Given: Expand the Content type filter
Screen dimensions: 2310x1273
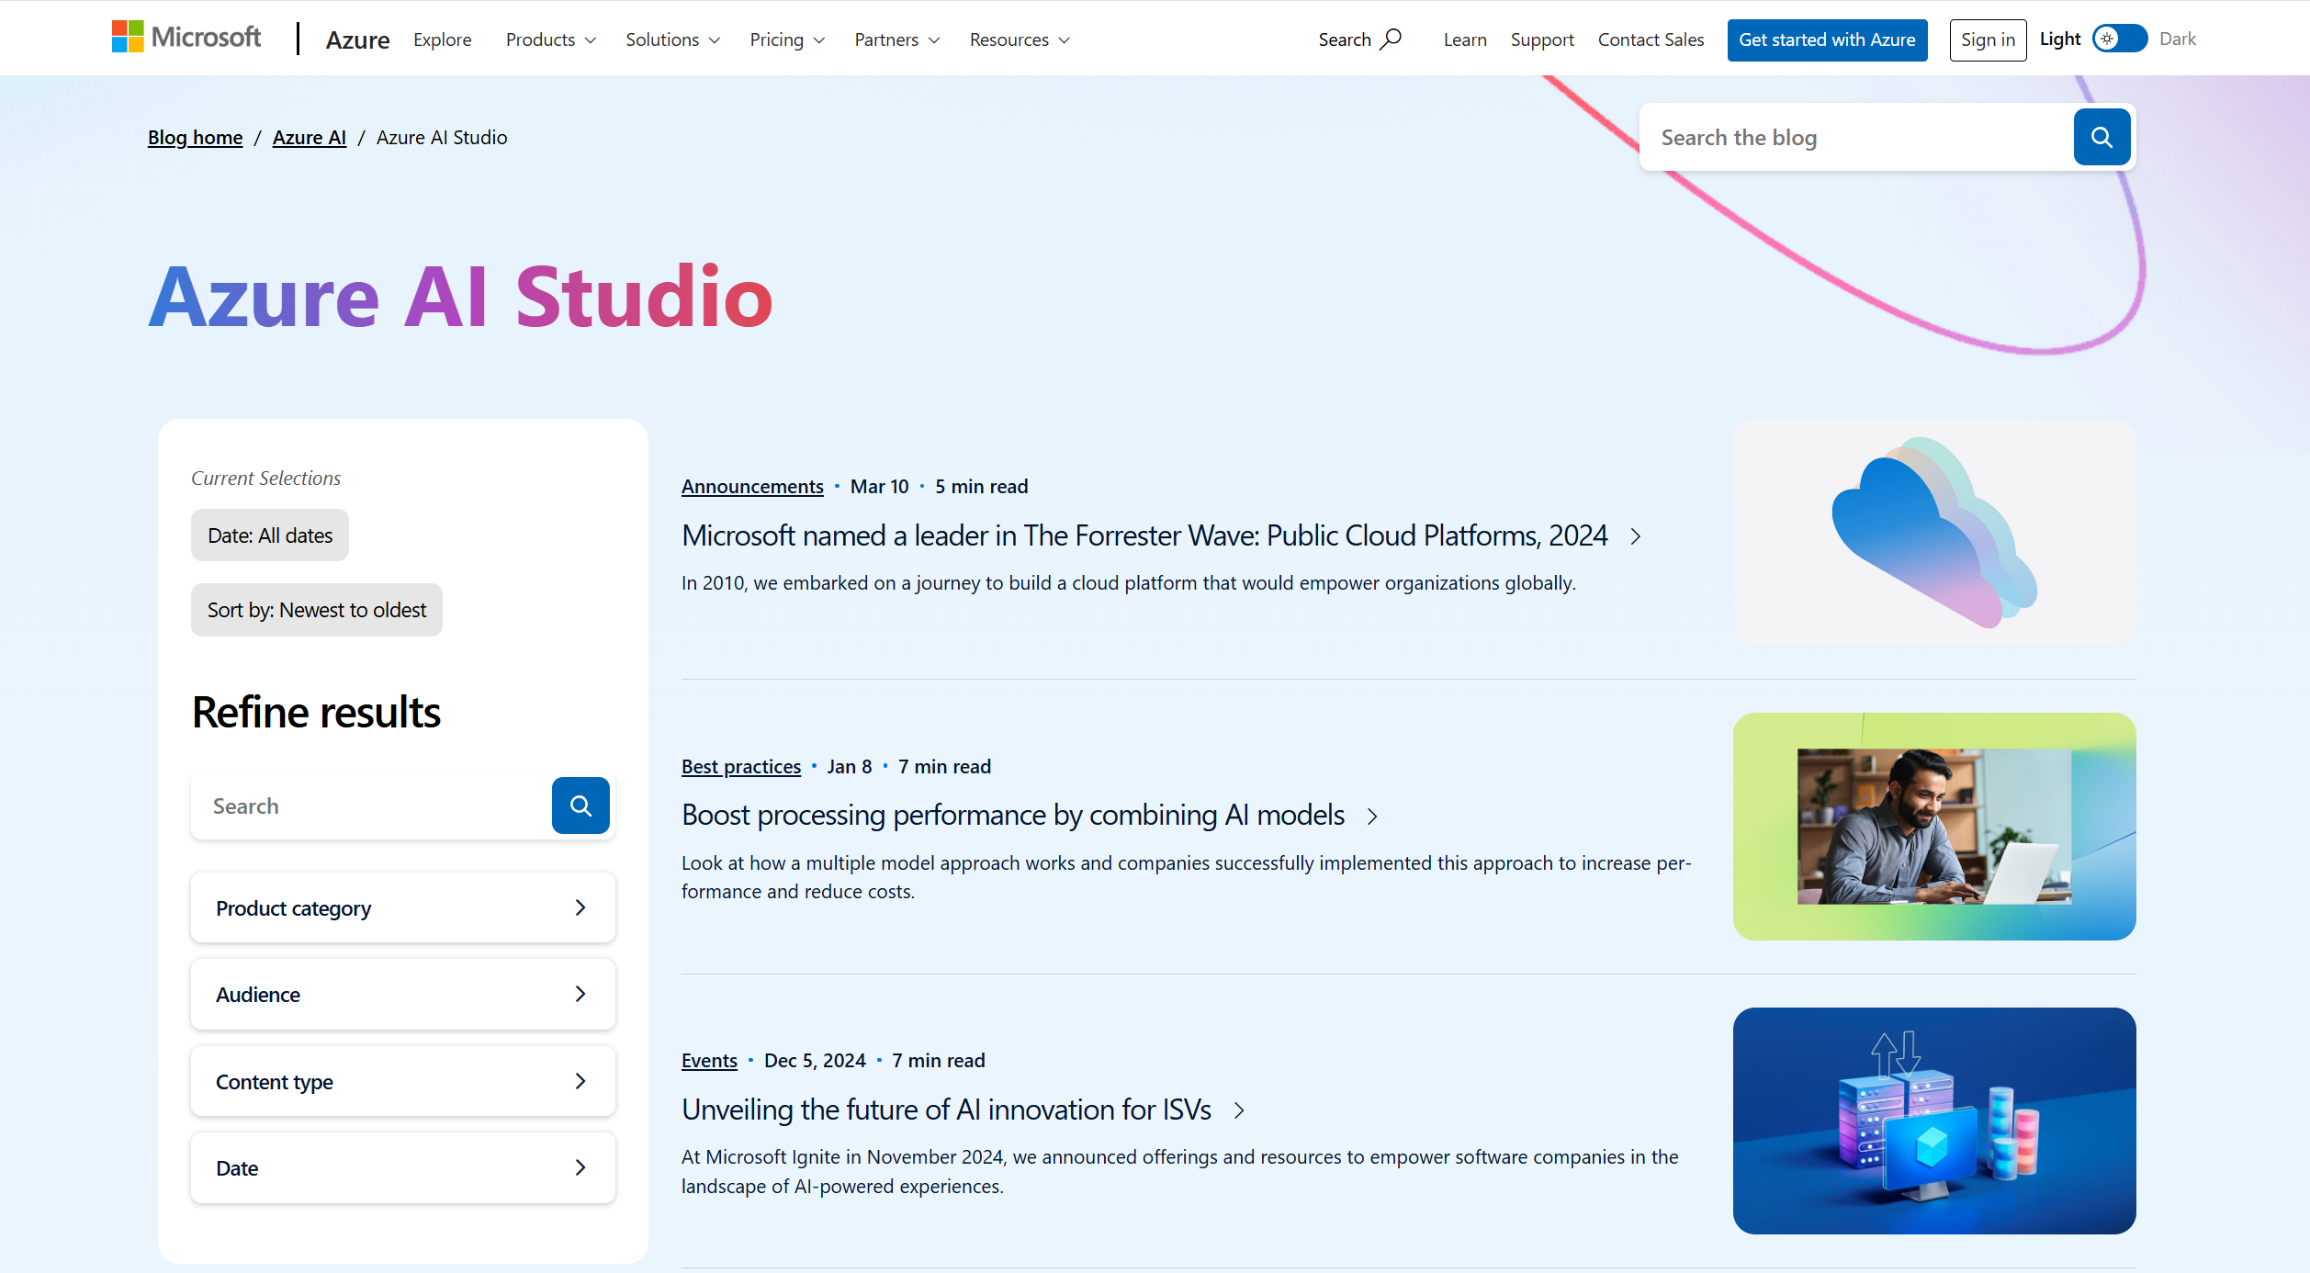Looking at the screenshot, I should 402,1081.
